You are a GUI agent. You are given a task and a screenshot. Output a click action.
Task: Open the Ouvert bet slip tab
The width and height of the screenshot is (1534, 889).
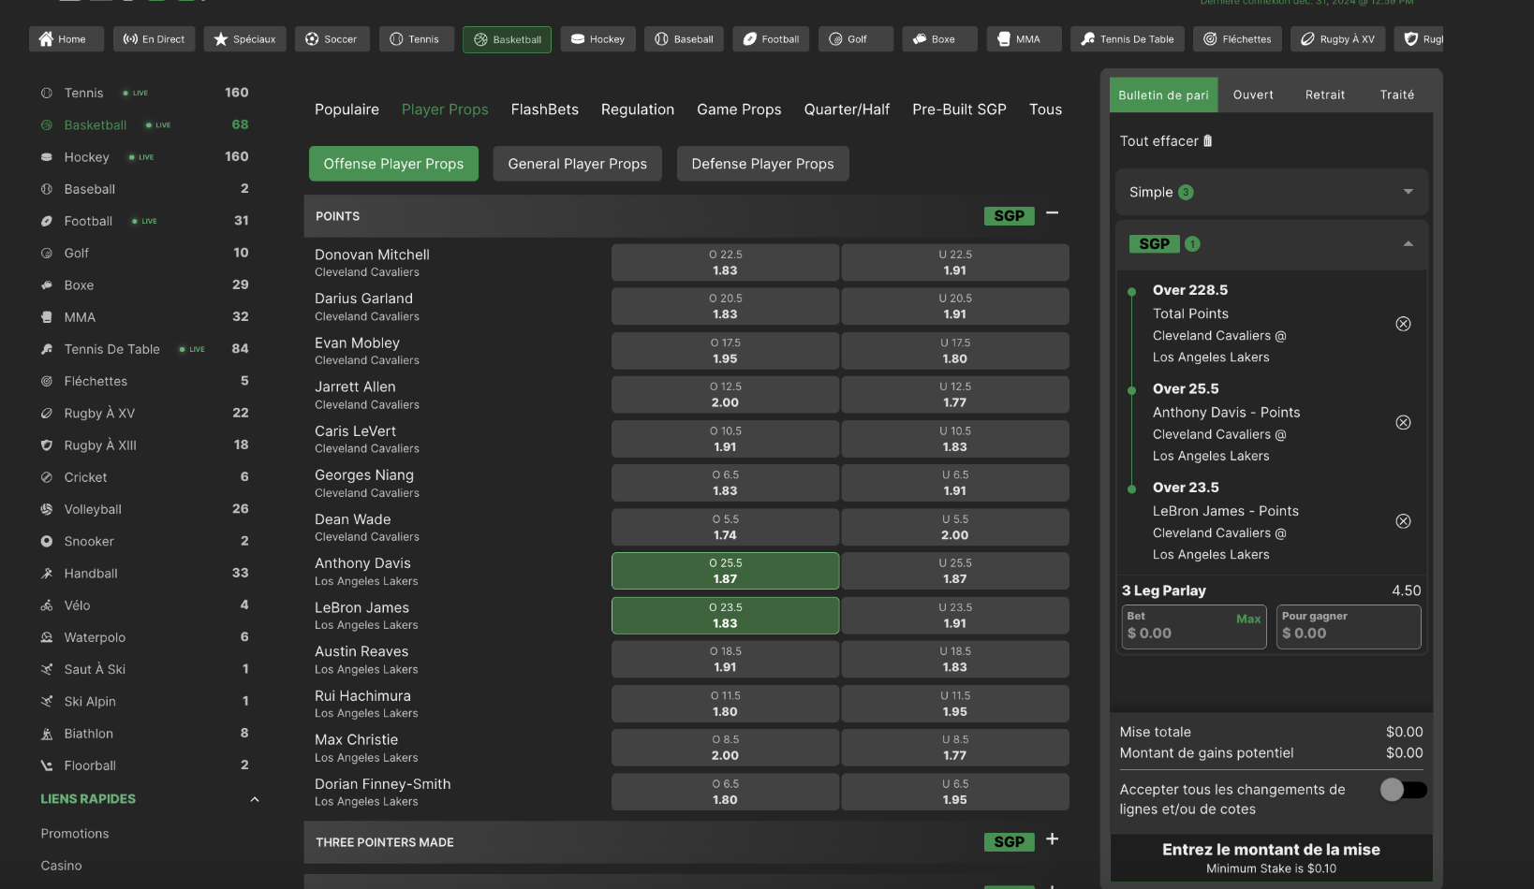(1252, 95)
